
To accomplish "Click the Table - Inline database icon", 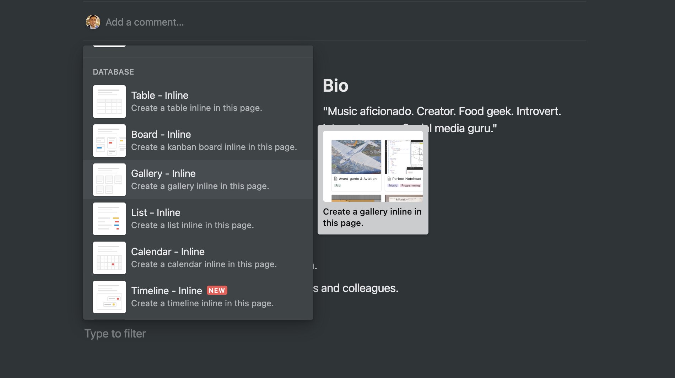I will coord(109,102).
